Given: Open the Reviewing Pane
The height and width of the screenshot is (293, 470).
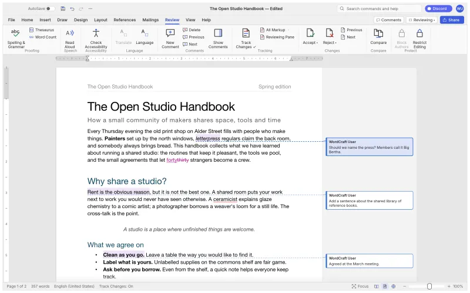Looking at the screenshot, I should 277,37.
